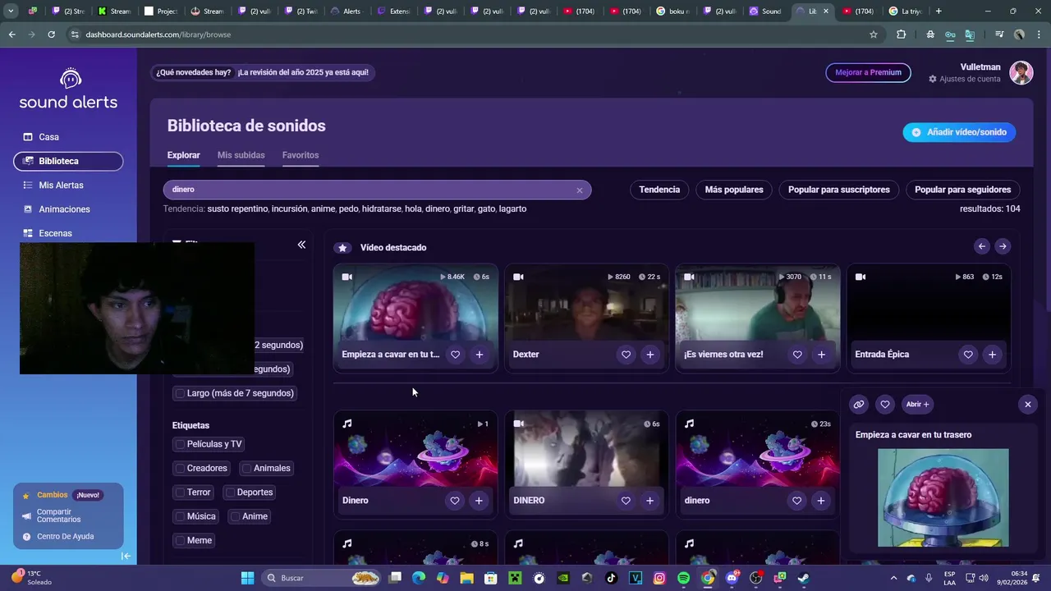Check the 'Deportes' tag
Viewport: 1051px width, 591px height.
tap(230, 492)
